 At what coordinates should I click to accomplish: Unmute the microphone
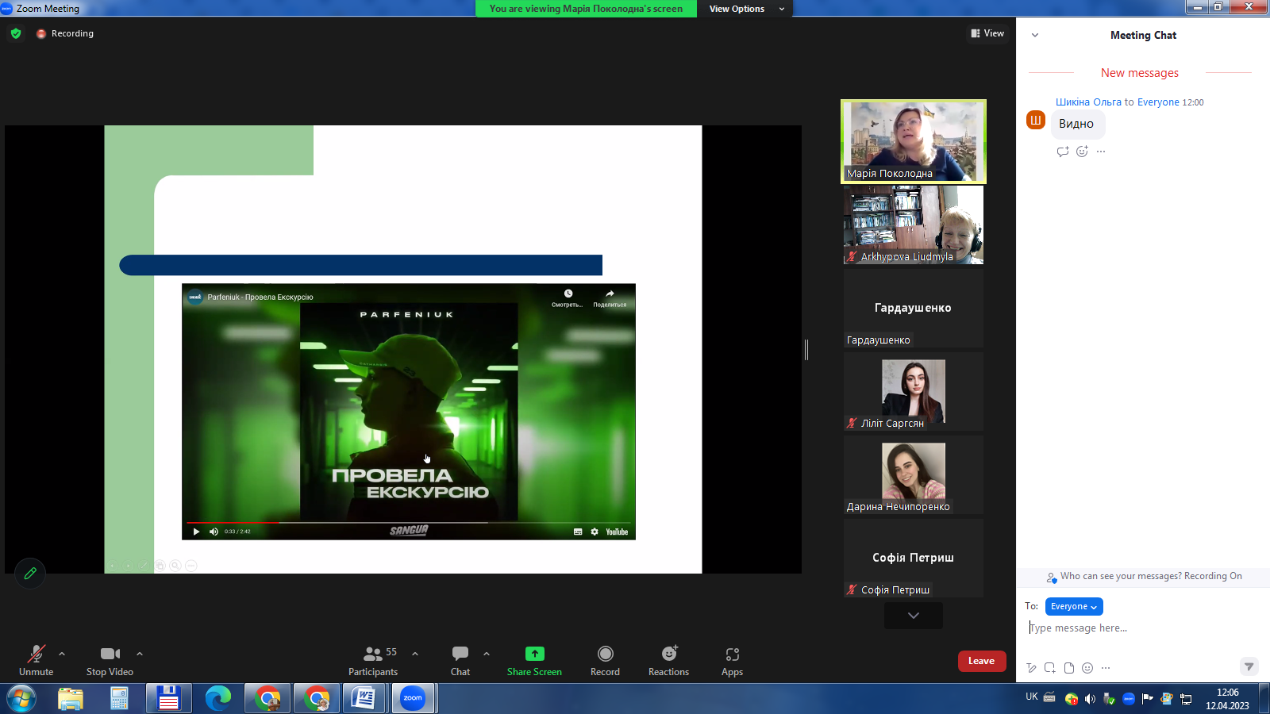[37, 660]
